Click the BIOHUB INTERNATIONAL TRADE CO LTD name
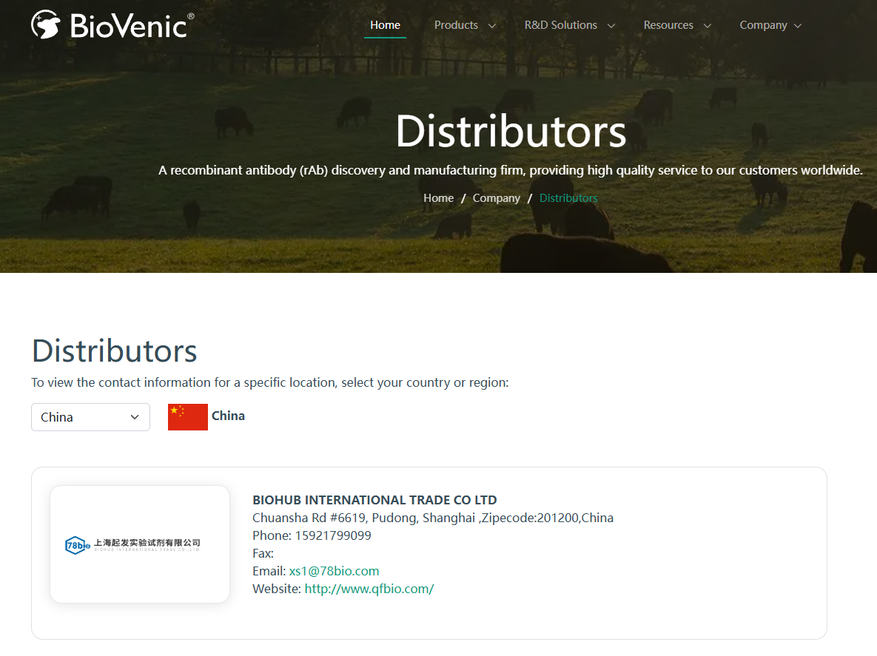 [x=374, y=500]
